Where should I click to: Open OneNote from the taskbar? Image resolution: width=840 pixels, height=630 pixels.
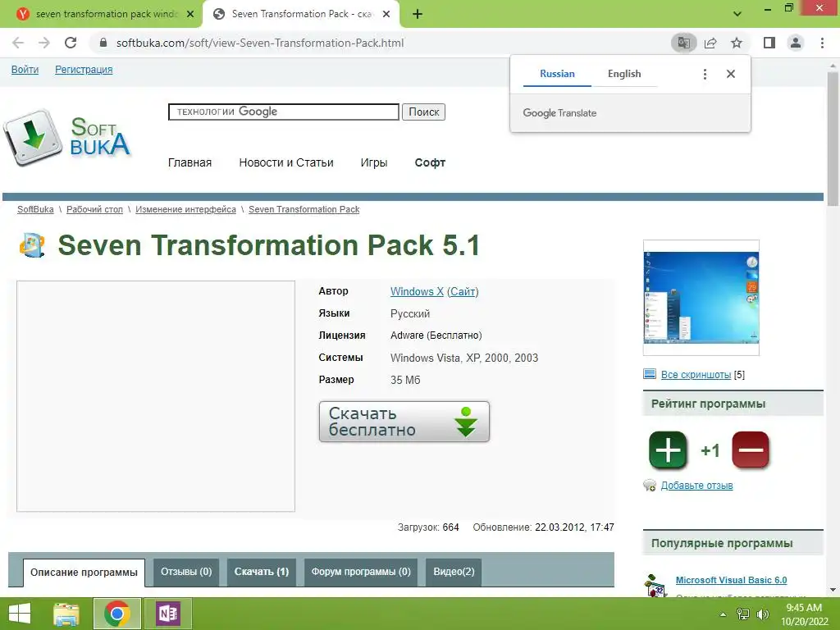167,614
